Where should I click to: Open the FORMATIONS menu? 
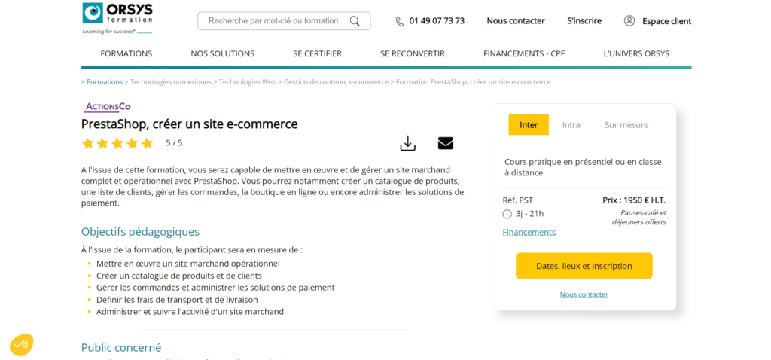pos(126,53)
